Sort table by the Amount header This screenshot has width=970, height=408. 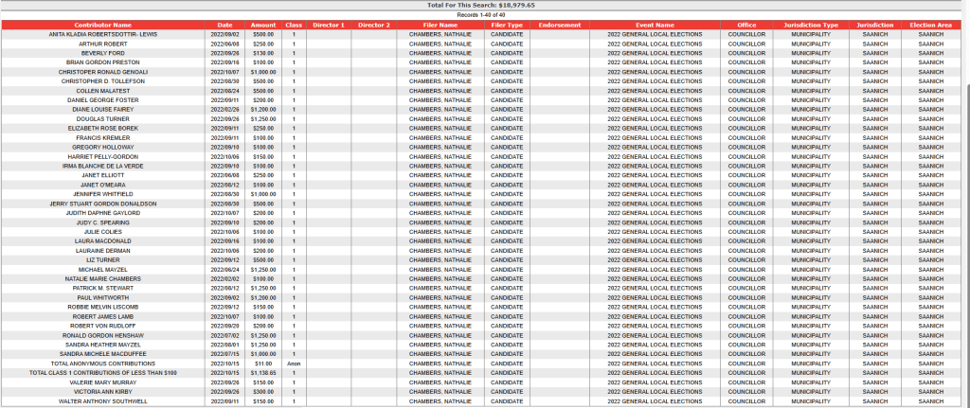pyautogui.click(x=263, y=25)
